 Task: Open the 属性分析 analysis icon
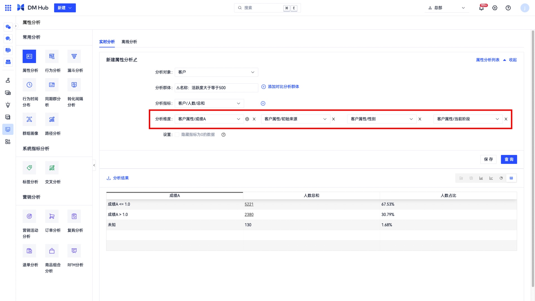(x=29, y=56)
